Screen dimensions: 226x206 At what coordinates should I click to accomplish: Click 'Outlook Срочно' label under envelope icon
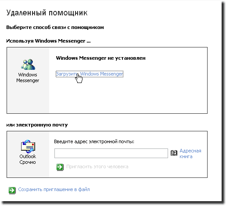28,159
